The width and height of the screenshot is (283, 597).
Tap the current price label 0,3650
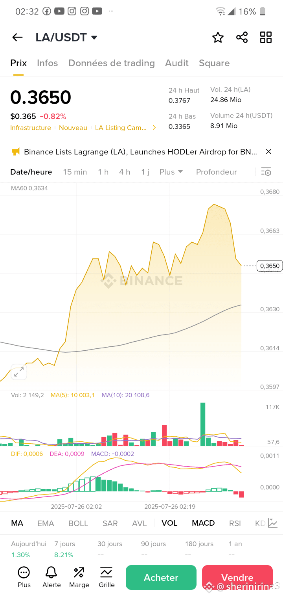click(269, 266)
